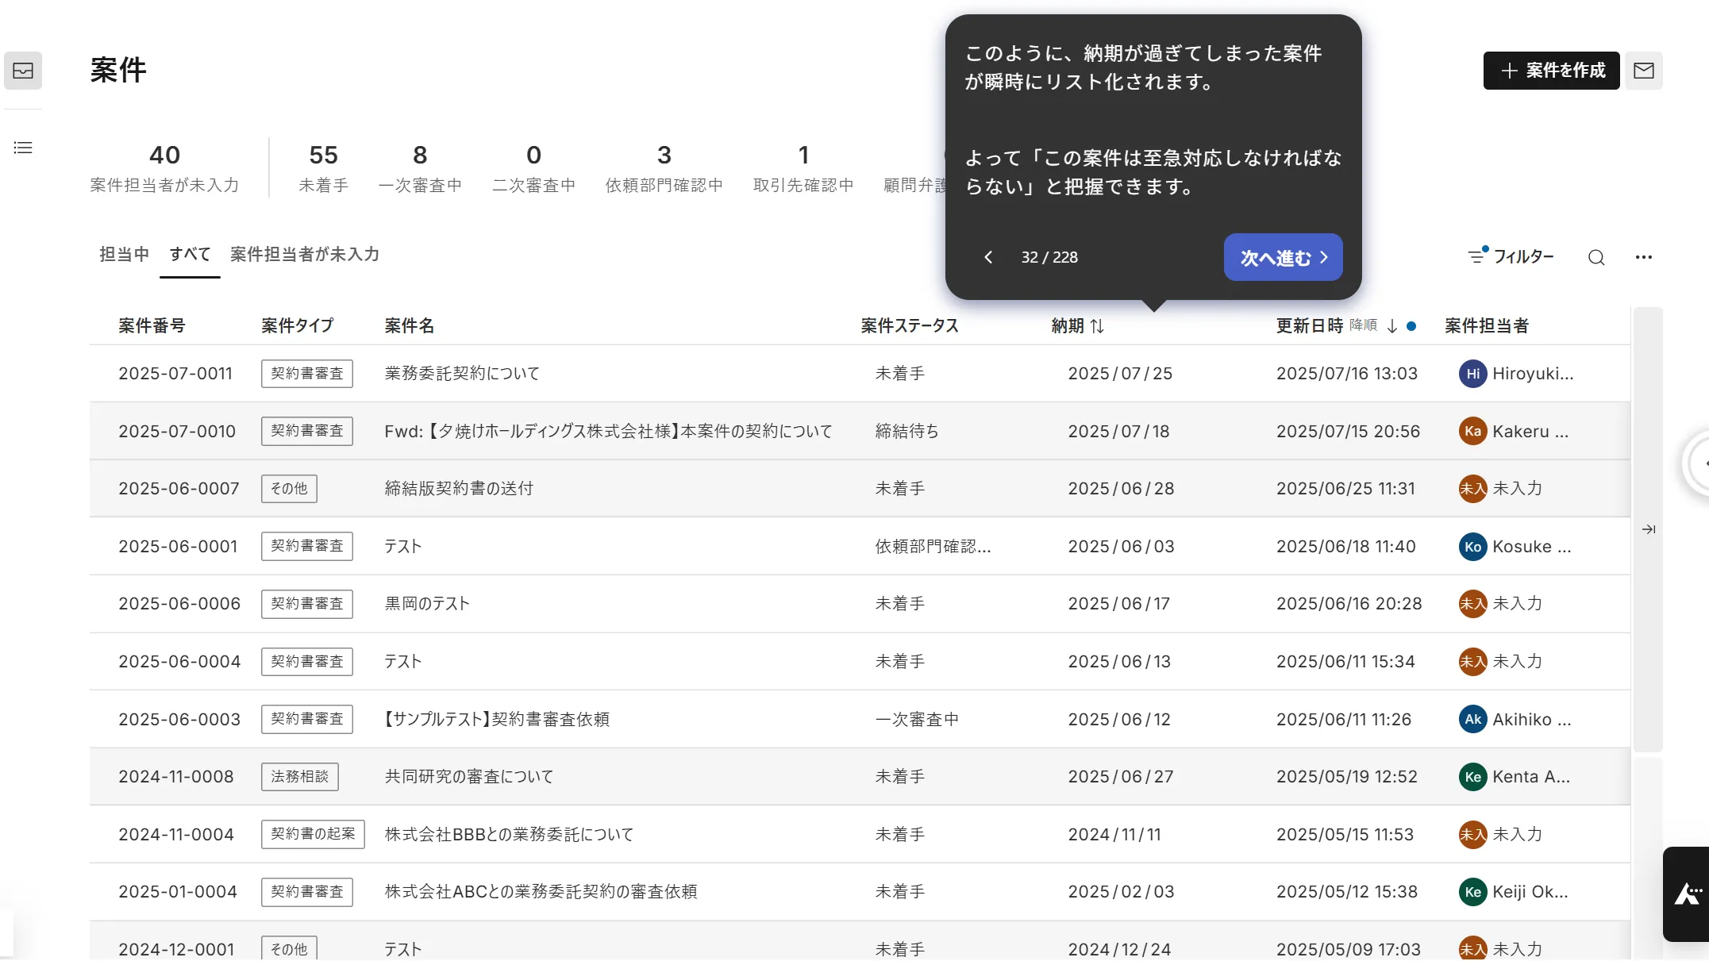Click case number 2024-12-0001
Screen dimensions: 1709x961
pos(176,949)
